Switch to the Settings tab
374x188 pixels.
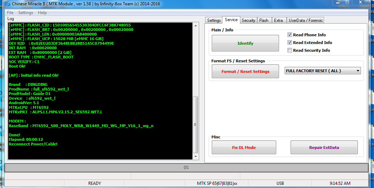[214, 20]
